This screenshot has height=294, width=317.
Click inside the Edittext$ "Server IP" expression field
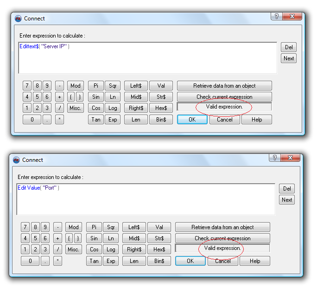pyautogui.click(x=147, y=58)
